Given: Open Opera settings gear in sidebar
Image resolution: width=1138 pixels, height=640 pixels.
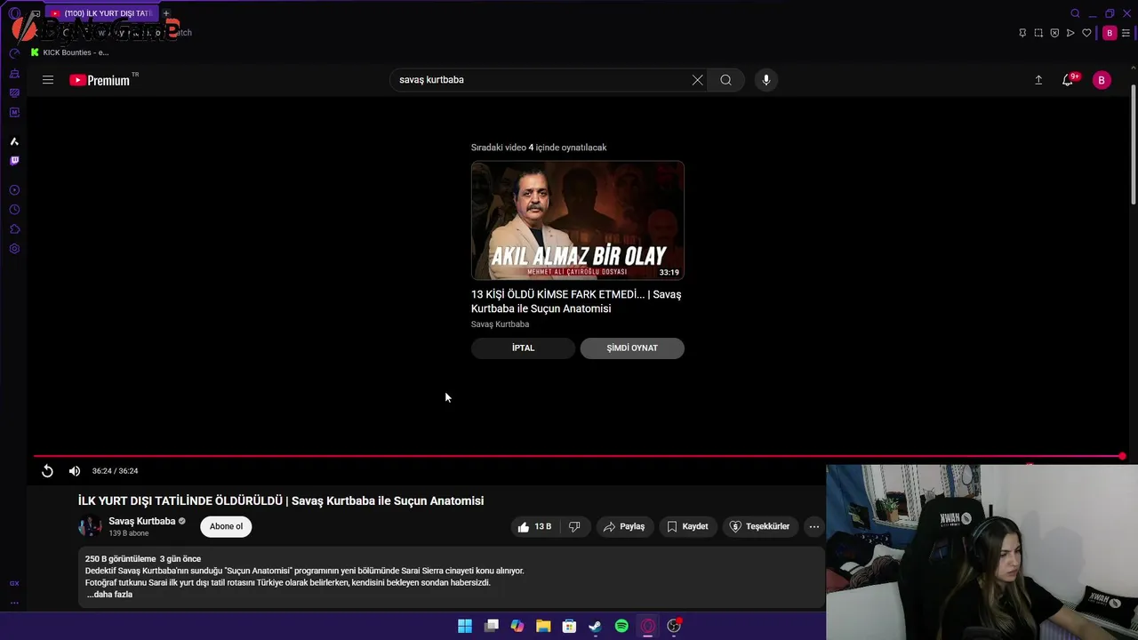Looking at the screenshot, I should click(x=14, y=249).
